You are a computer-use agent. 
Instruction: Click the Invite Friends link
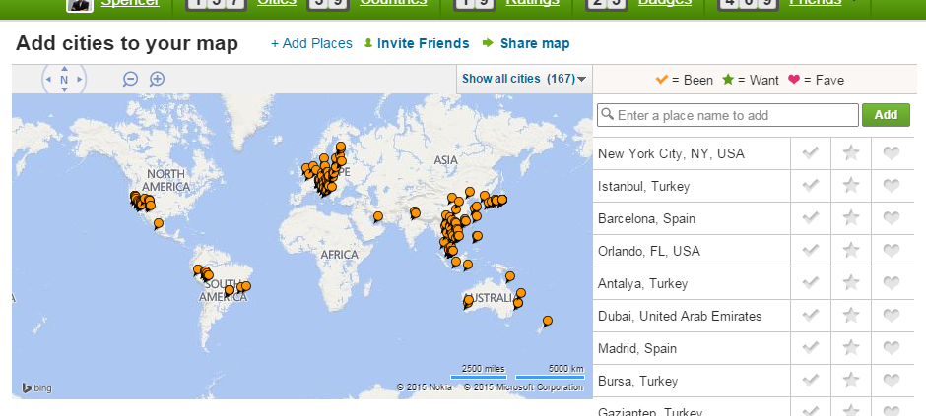click(416, 44)
